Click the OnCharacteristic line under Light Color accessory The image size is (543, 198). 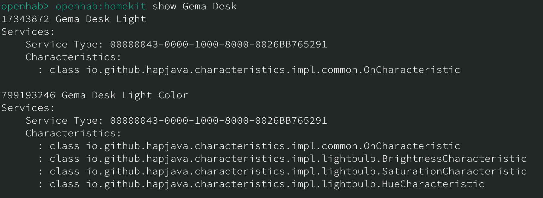click(x=255, y=146)
